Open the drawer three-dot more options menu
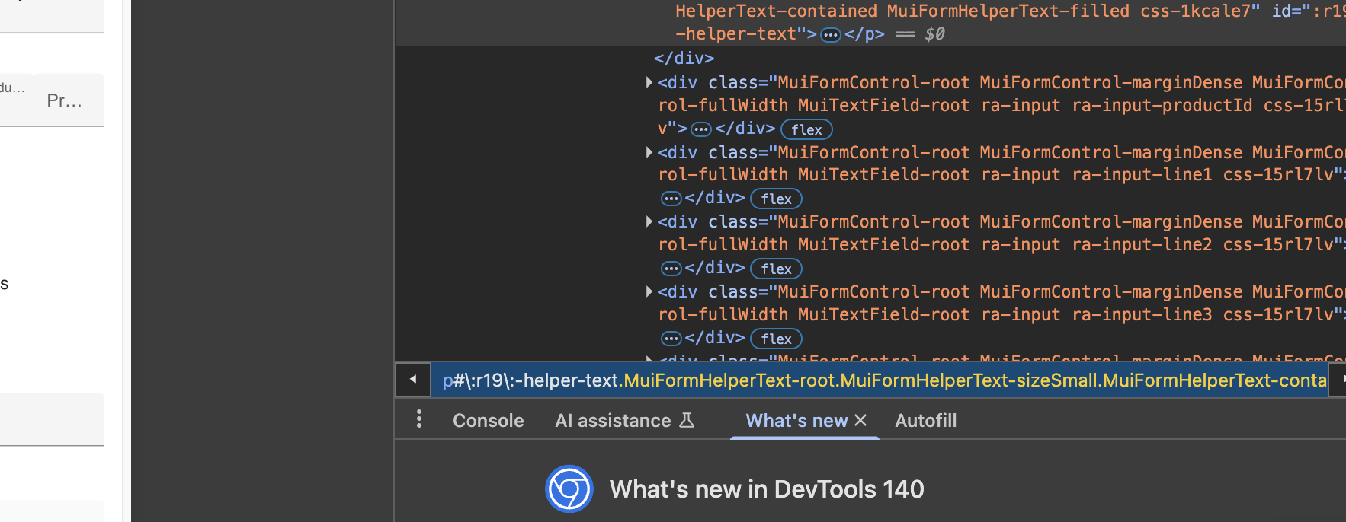 tap(418, 419)
